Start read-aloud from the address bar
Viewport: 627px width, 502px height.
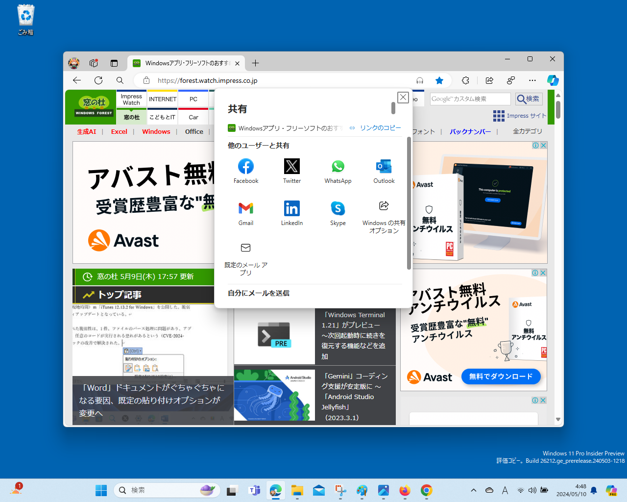pos(419,80)
